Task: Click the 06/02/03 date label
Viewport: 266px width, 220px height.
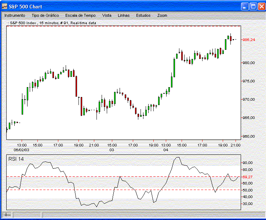Action: 21,150
